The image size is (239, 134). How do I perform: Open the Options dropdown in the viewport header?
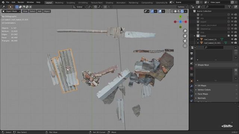coord(182,7)
